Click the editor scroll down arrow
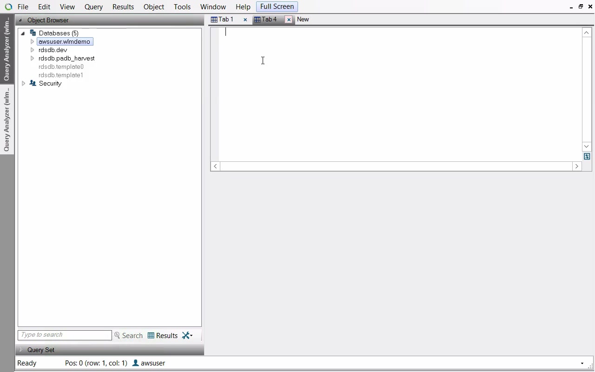 (587, 146)
